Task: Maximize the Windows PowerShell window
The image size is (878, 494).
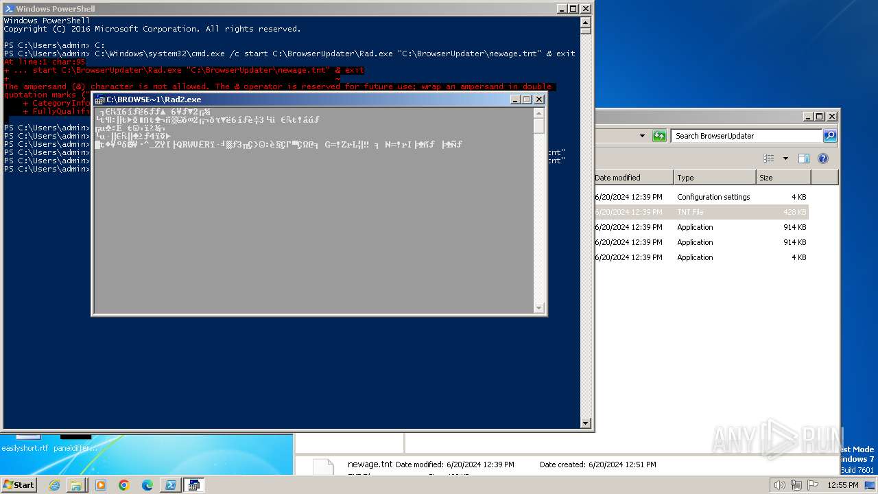Action: 573,9
